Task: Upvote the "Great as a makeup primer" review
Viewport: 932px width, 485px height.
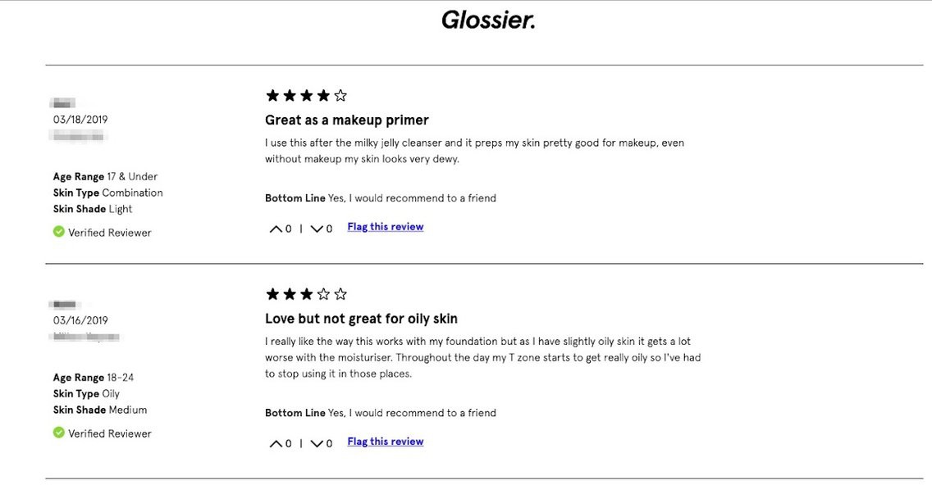Action: click(x=276, y=229)
